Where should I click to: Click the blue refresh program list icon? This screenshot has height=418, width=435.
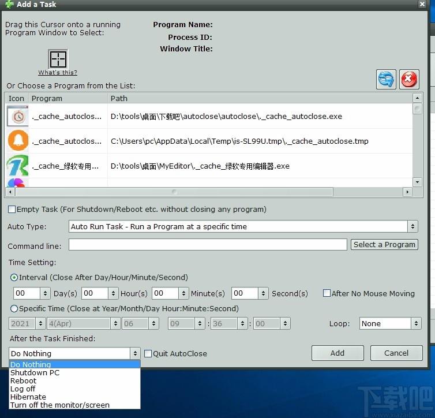coord(386,79)
